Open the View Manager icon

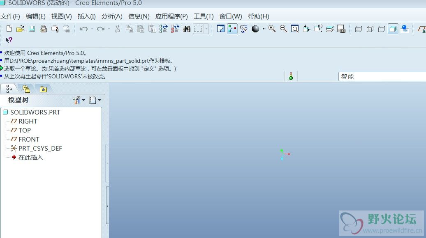[x=341, y=29]
